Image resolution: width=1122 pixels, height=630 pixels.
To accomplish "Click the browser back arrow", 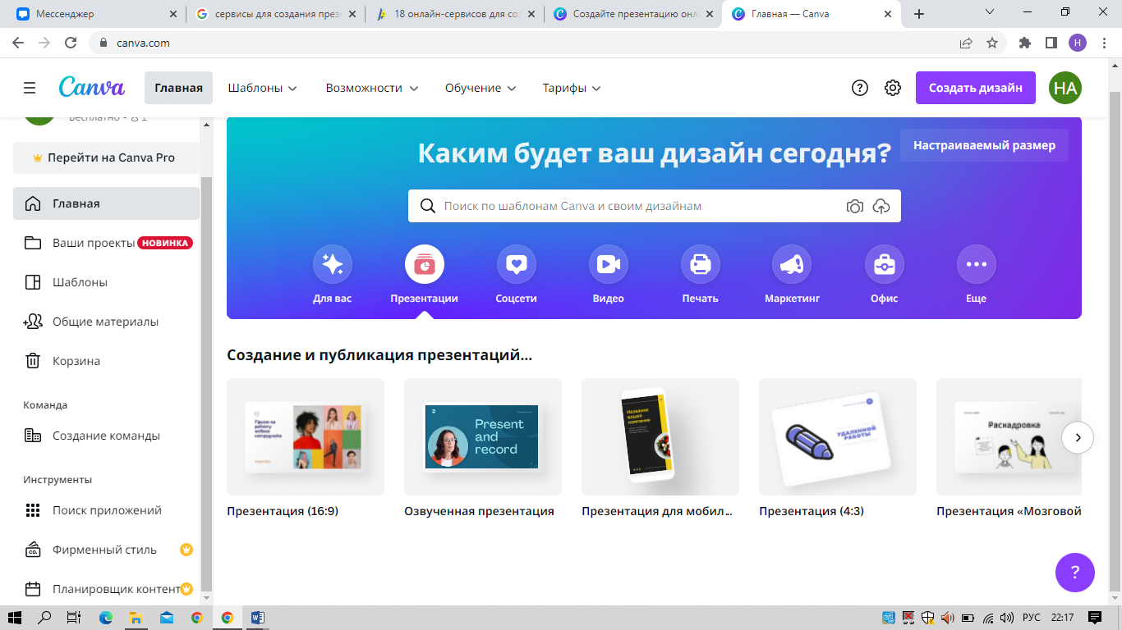I will click(18, 43).
